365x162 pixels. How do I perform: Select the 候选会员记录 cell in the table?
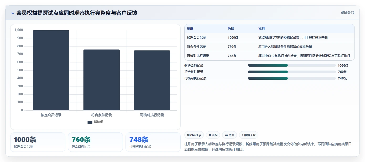[x=196, y=38]
